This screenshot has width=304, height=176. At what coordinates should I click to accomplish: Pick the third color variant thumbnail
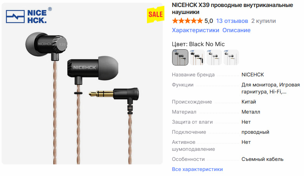tap(214, 57)
